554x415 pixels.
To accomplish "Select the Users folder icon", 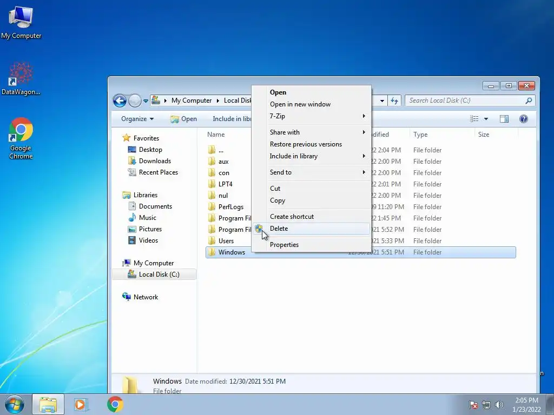I will [212, 240].
